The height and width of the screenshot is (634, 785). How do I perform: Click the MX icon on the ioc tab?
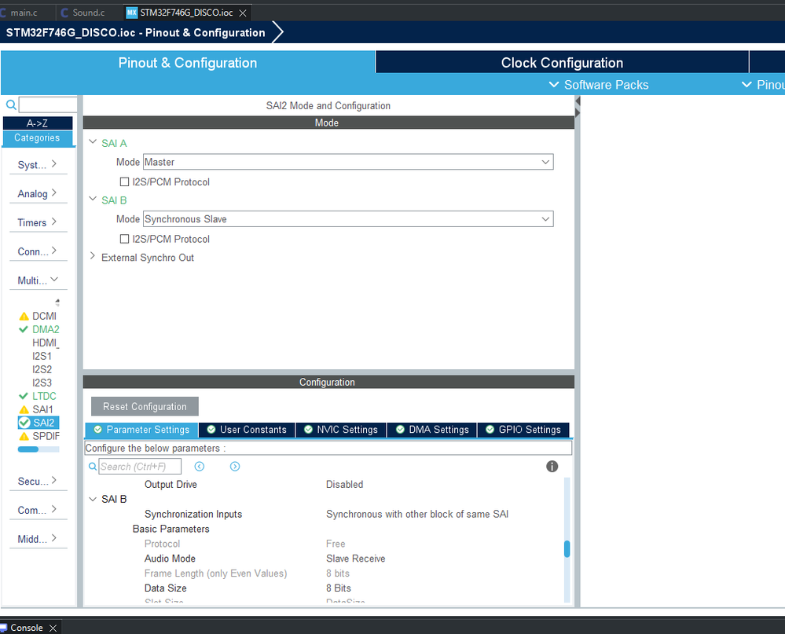coord(132,13)
